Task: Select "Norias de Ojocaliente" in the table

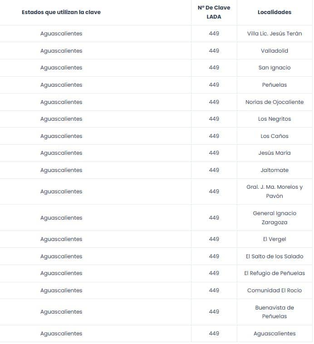Action: pyautogui.click(x=274, y=102)
